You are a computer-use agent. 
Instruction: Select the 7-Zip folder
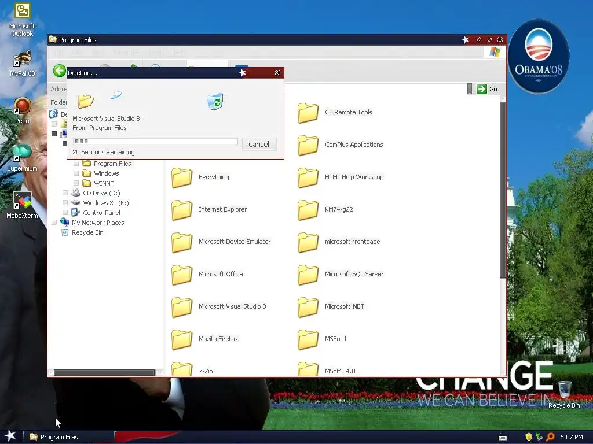coord(192,369)
